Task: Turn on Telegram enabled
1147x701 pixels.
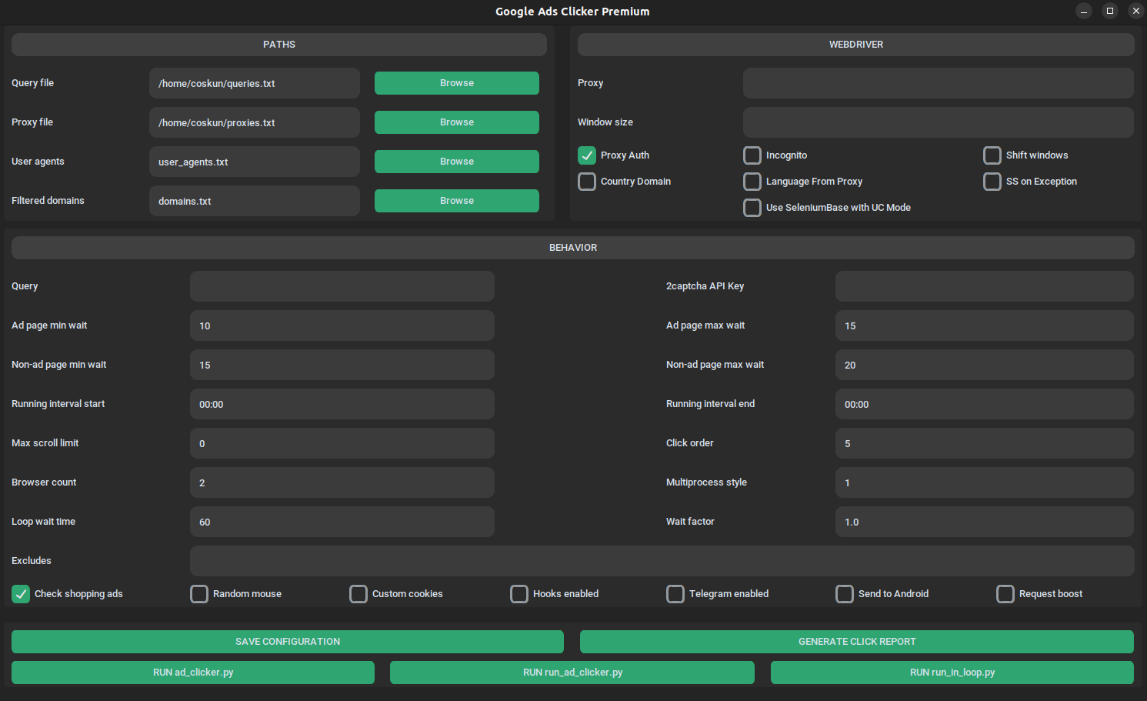Action: [675, 593]
